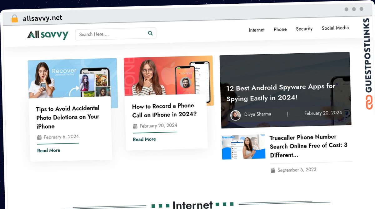
Task: Open article Tips to Avoid Accidental Photo Deletions
Action: (68, 117)
